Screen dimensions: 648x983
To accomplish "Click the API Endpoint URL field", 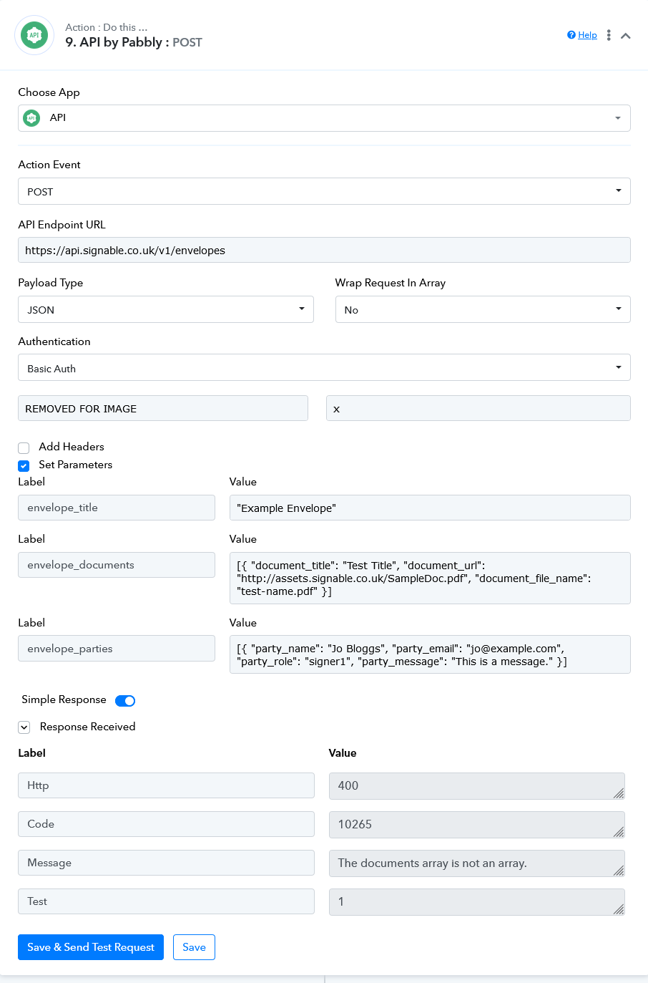I will (x=324, y=250).
